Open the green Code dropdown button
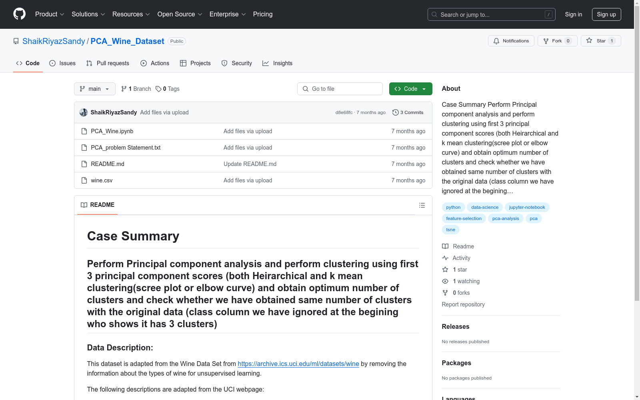Viewport: 640px width, 400px height. (410, 89)
